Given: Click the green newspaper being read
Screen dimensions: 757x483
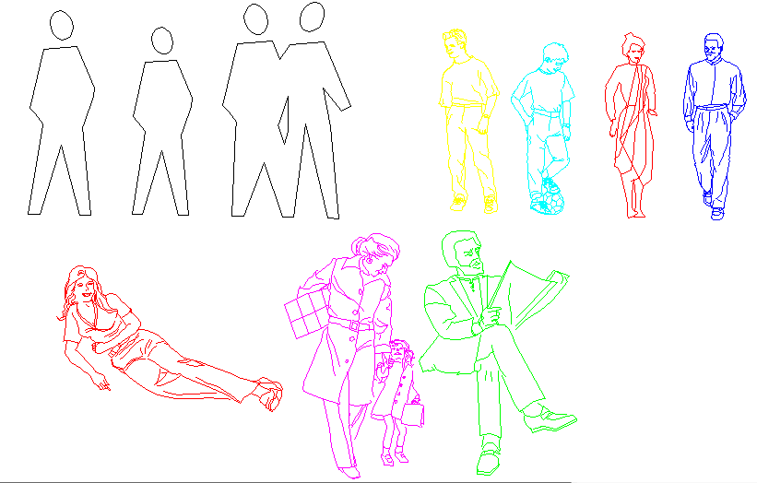Looking at the screenshot, I should coord(527,295).
